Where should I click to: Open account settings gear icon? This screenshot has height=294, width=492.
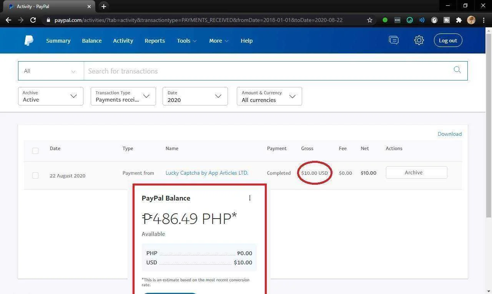coord(419,40)
